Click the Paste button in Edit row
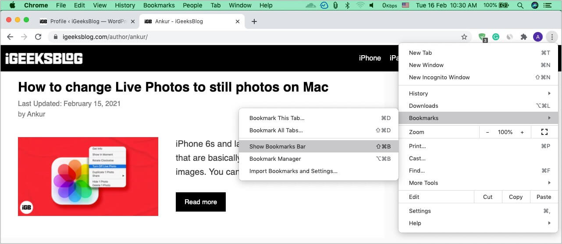Screen dimensions: 562x244 (544, 197)
